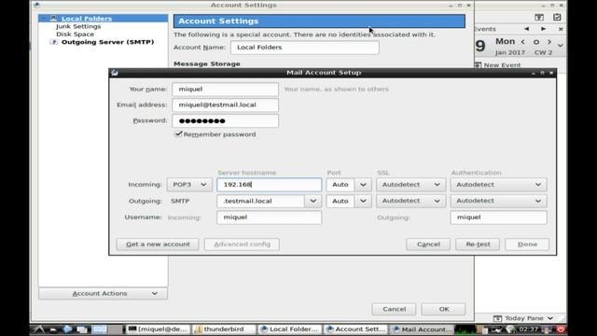Click the Mail Account Setup title bar icon
Screen dimensions: 597x336
[115, 73]
